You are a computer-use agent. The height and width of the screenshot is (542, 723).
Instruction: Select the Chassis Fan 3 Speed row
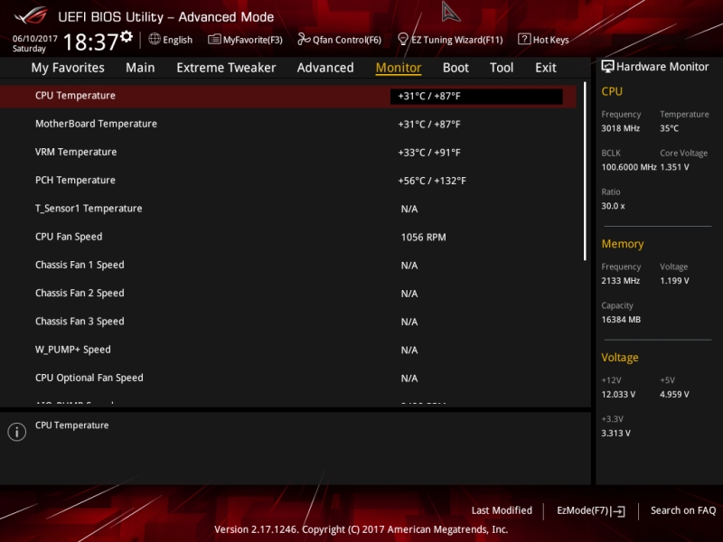coord(288,322)
